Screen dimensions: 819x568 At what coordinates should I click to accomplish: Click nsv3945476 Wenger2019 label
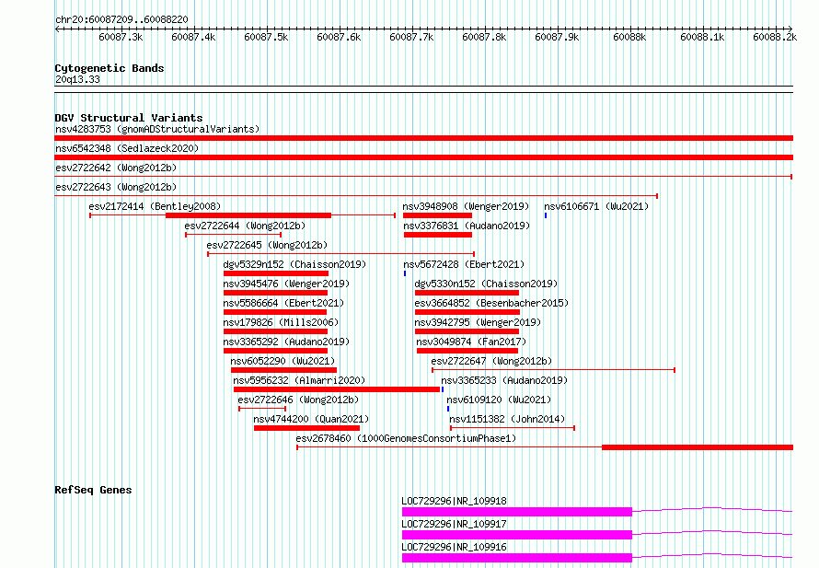click(286, 284)
